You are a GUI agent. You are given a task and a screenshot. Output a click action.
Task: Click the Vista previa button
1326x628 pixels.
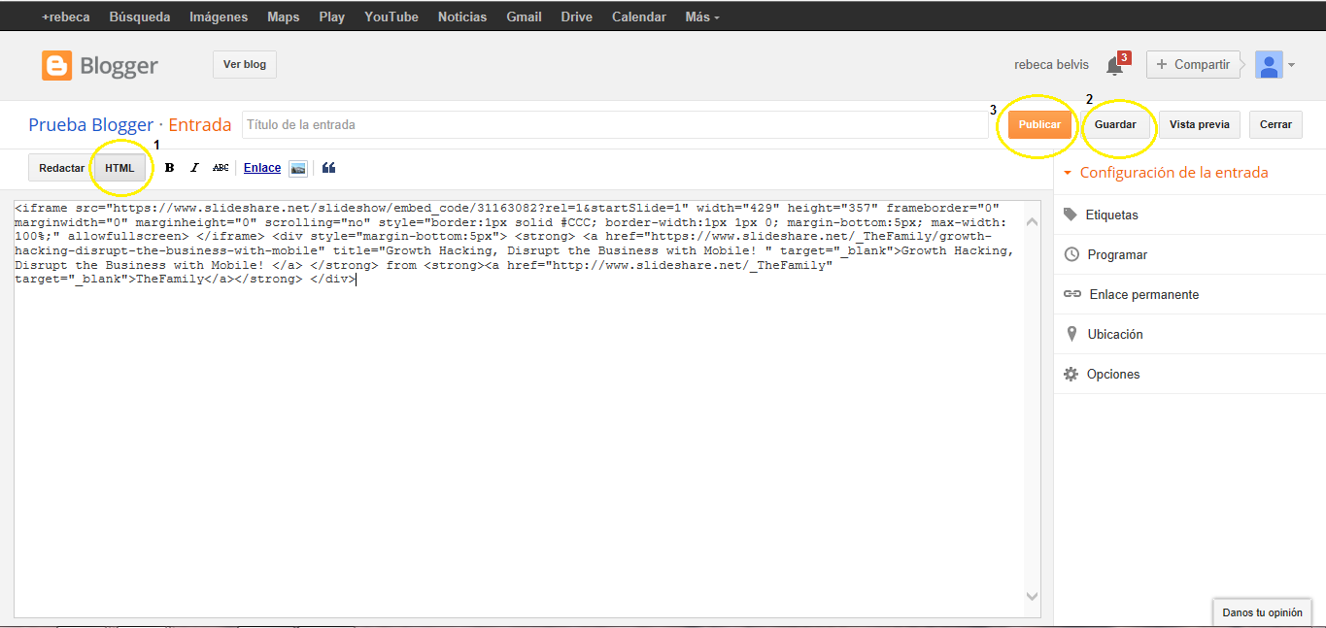click(1200, 124)
